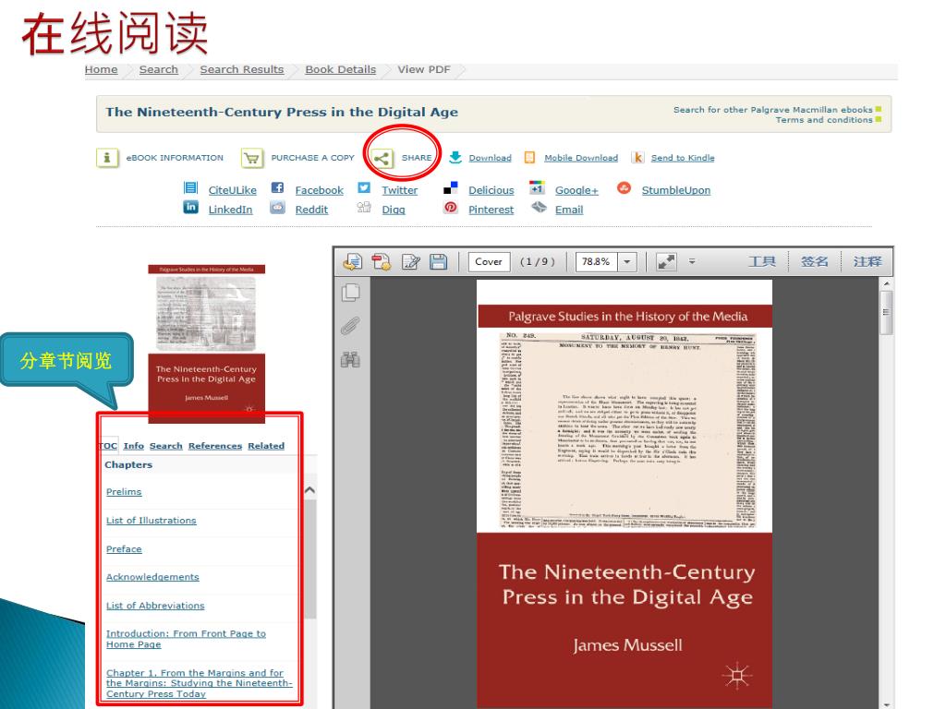This screenshot has height=709, width=946.
Task: Switch to the References tab
Action: coord(214,446)
